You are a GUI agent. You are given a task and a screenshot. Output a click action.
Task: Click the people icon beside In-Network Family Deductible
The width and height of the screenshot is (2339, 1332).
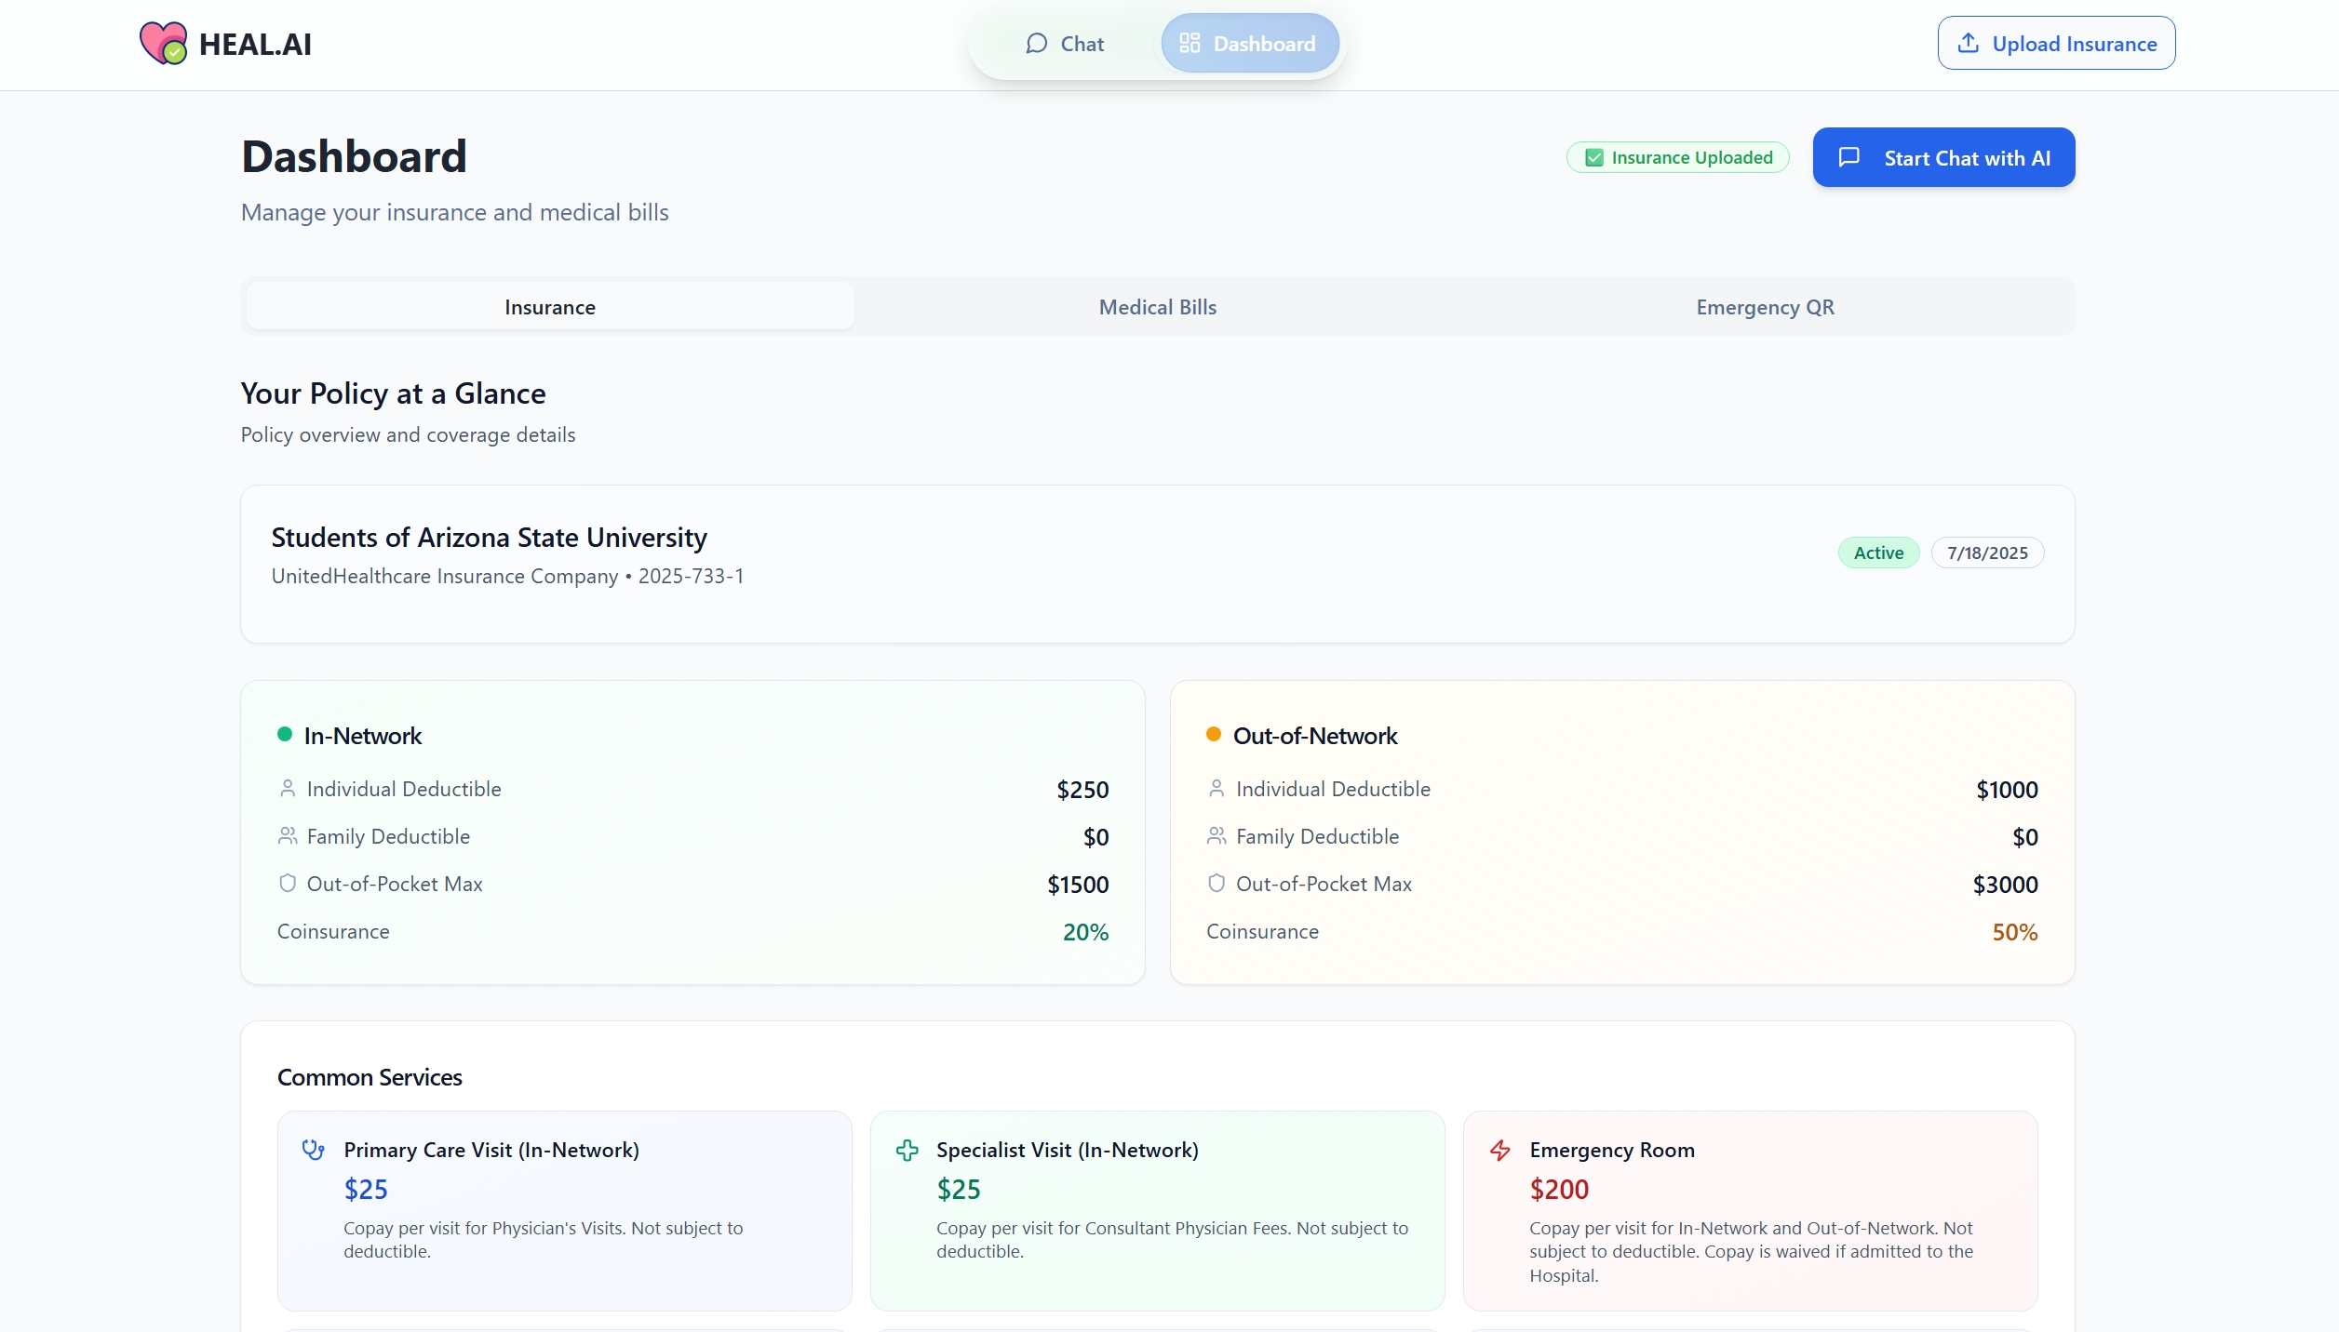[x=288, y=836]
